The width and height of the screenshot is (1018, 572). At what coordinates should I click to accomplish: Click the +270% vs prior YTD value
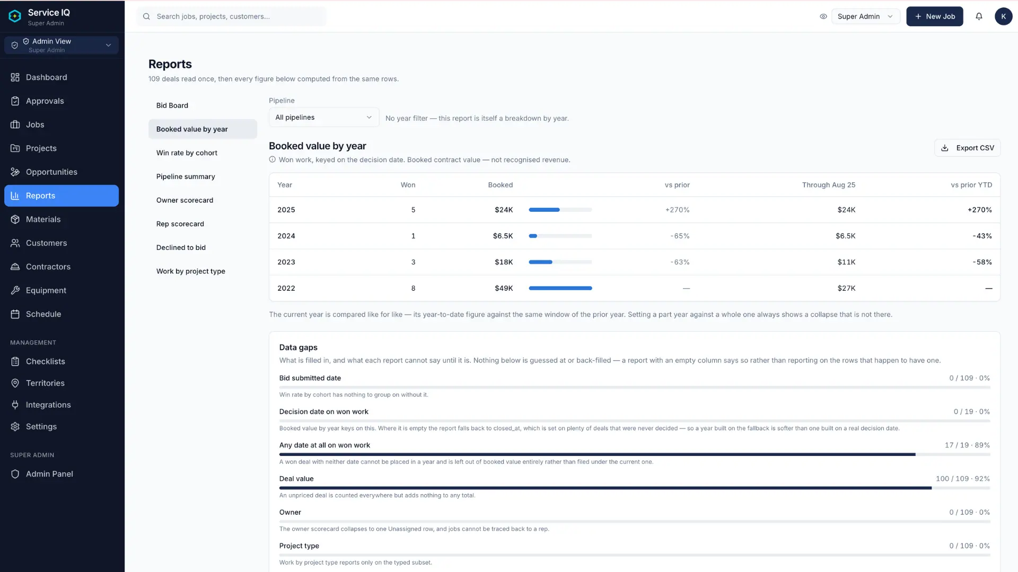pyautogui.click(x=980, y=210)
